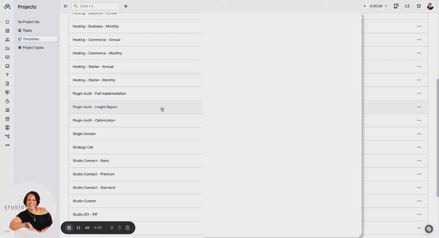The image size is (439, 238).
Task: Open the user profile avatar
Action: tap(430, 6)
